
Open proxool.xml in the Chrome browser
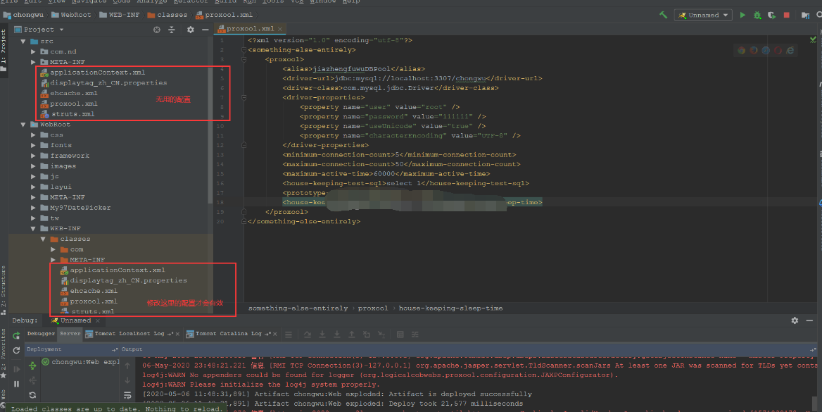tap(741, 51)
